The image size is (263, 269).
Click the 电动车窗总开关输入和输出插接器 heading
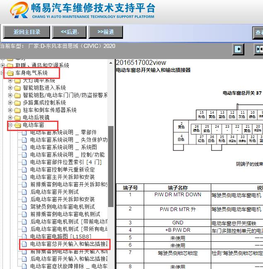tap(153, 70)
